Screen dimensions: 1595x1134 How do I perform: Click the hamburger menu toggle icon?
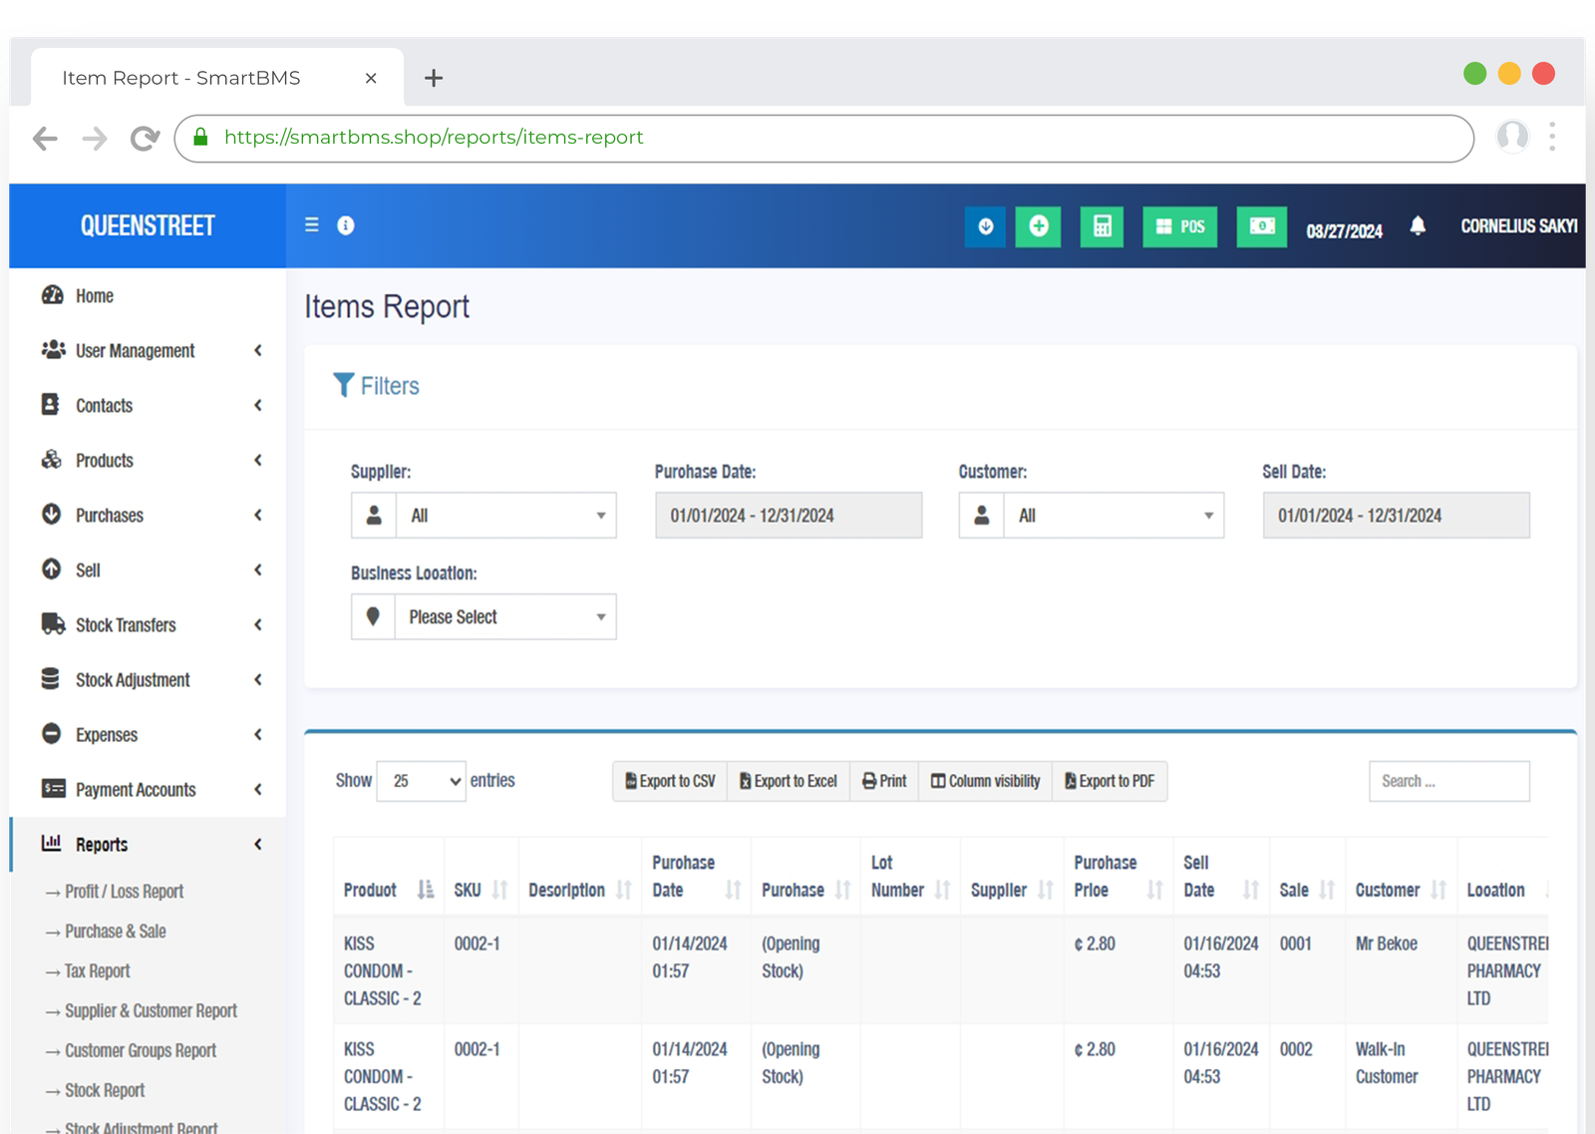[x=312, y=225]
